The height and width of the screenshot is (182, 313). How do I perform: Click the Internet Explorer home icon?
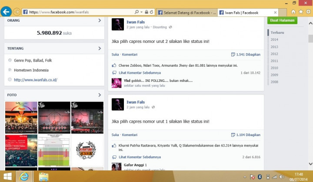click(293, 12)
